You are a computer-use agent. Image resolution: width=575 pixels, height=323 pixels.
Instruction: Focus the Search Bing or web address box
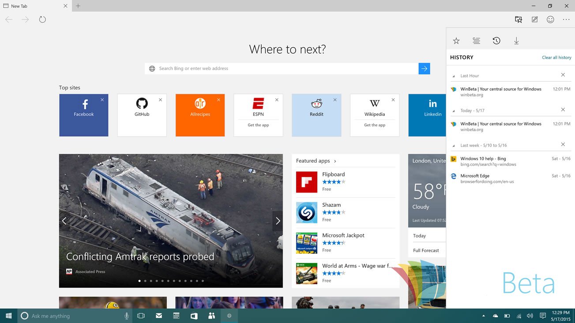coord(282,68)
